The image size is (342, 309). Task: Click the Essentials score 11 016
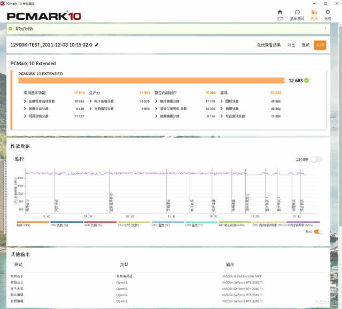[x=79, y=92]
